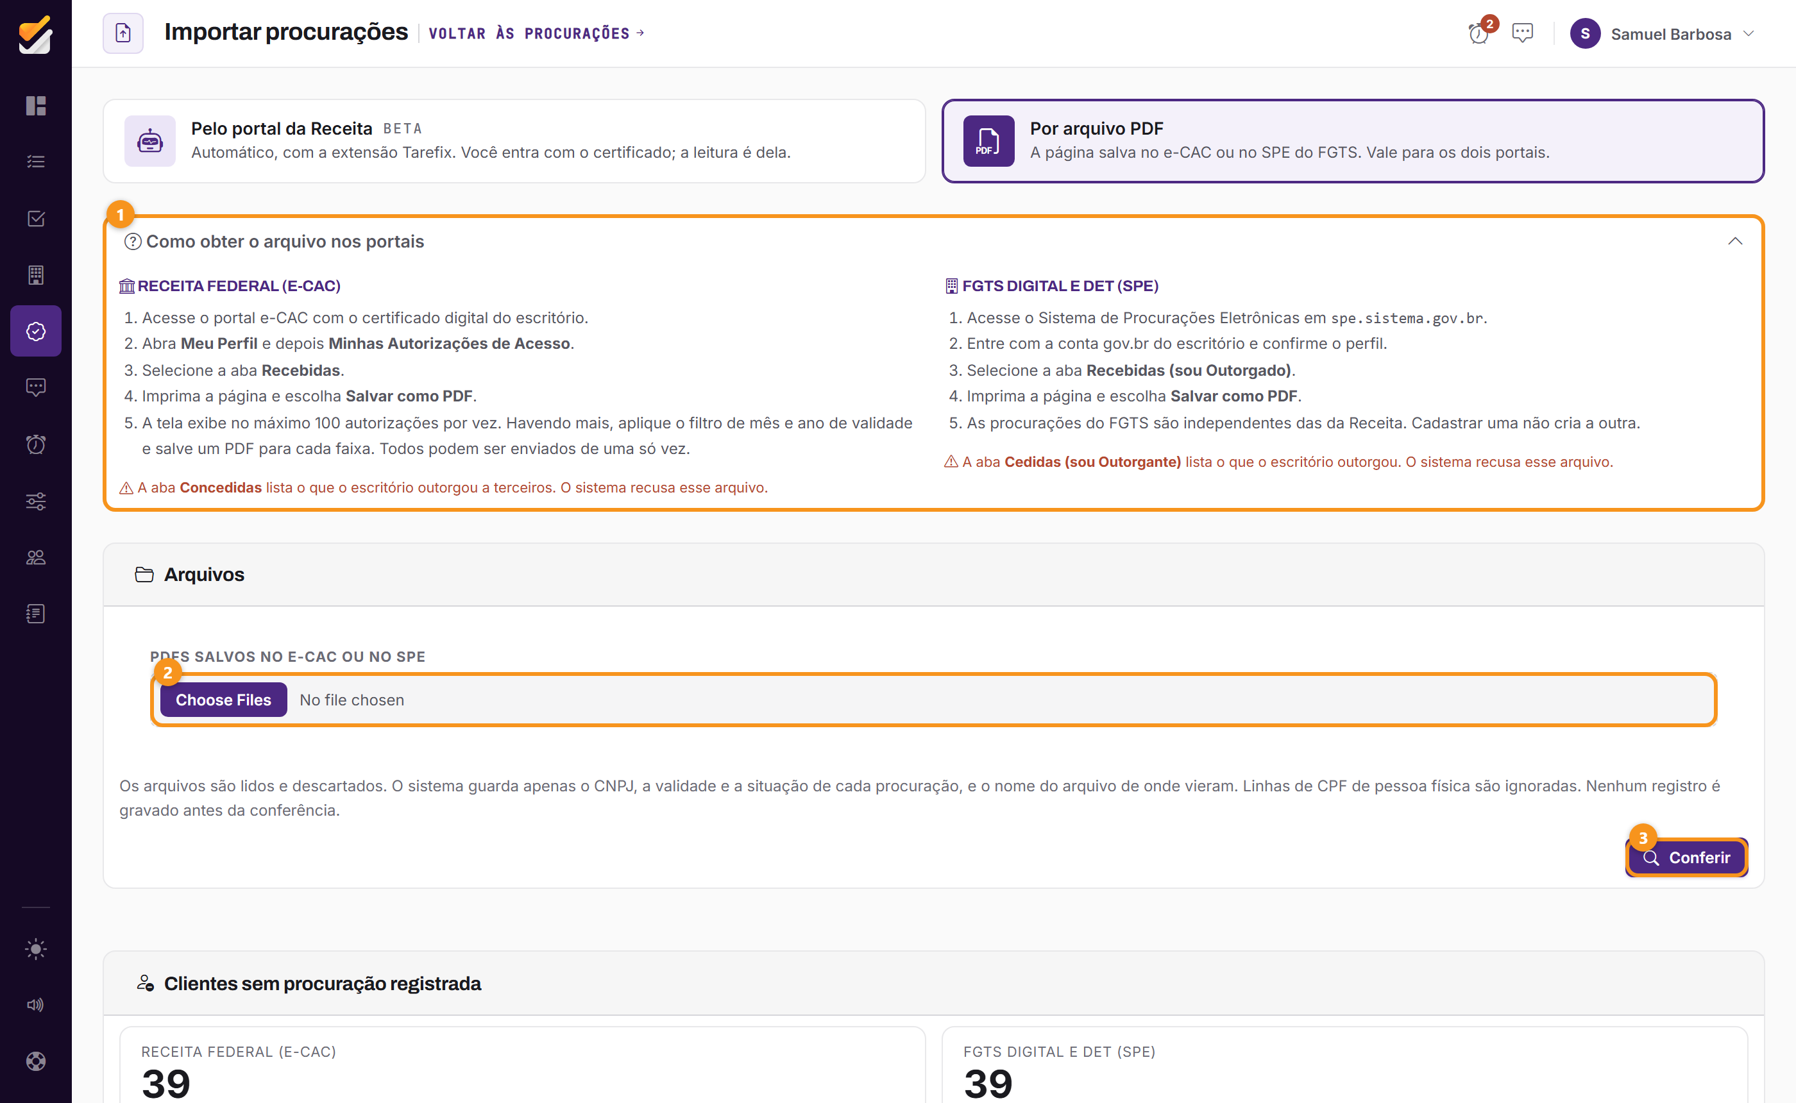Viewport: 1796px width, 1103px height.
Task: Click the 'FGTS DIGITAL E DET (SPE)' instructions heading
Action: [x=1060, y=286]
